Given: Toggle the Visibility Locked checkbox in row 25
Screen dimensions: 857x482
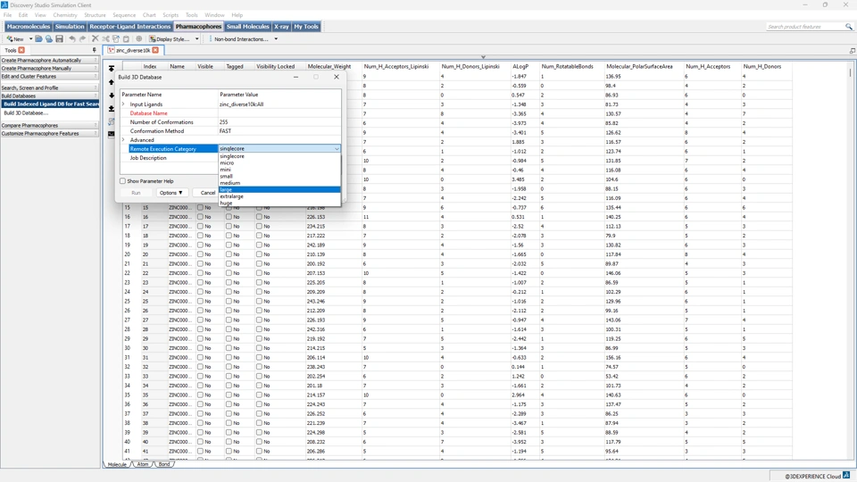Looking at the screenshot, I should click(x=259, y=301).
